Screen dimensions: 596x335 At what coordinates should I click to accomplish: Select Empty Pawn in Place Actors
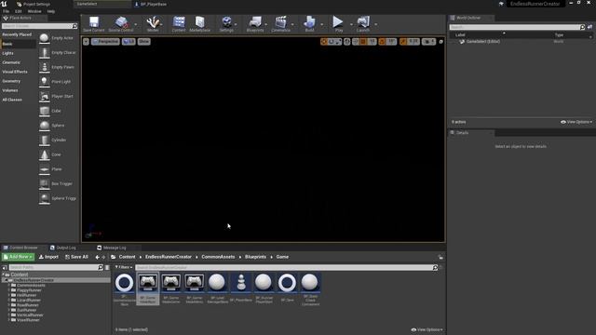coord(57,67)
